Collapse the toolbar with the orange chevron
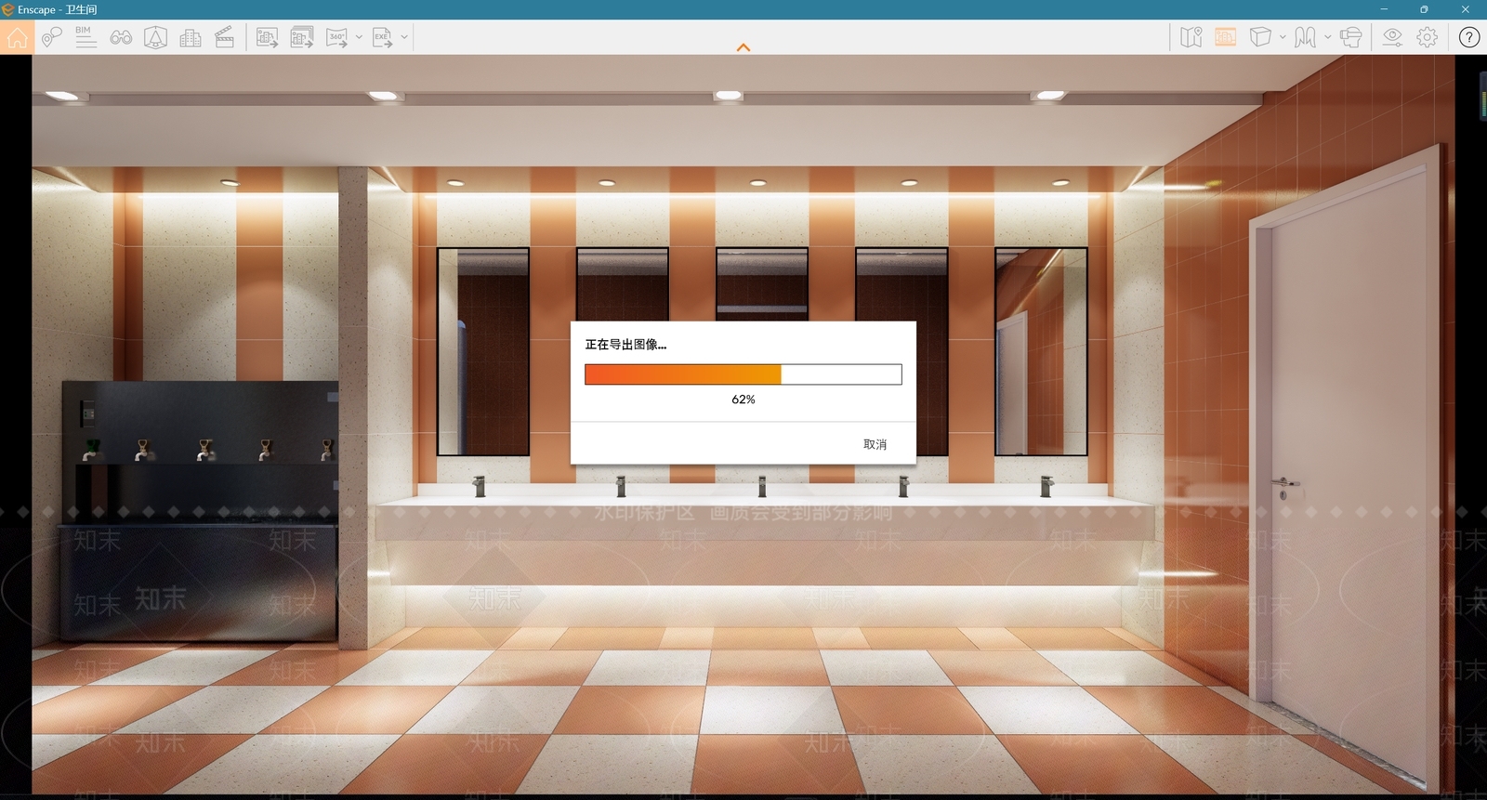This screenshot has height=800, width=1487. [x=743, y=47]
